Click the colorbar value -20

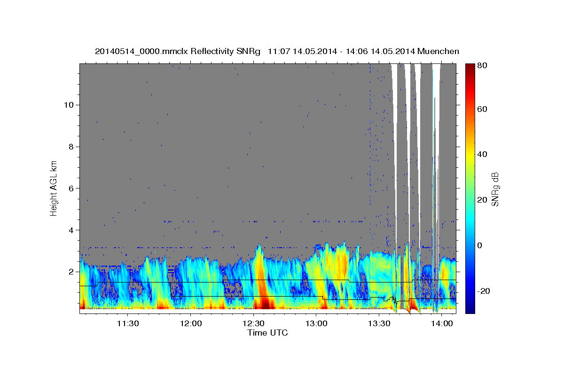click(x=483, y=291)
